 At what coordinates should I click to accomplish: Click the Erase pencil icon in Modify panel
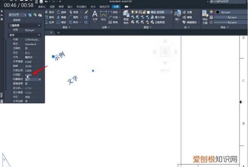86,12
